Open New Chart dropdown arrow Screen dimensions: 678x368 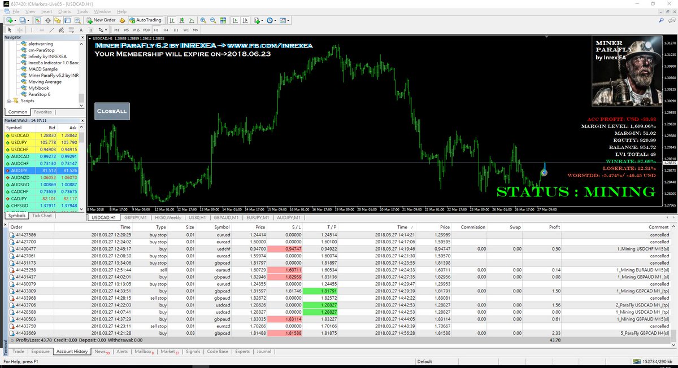tap(15, 20)
